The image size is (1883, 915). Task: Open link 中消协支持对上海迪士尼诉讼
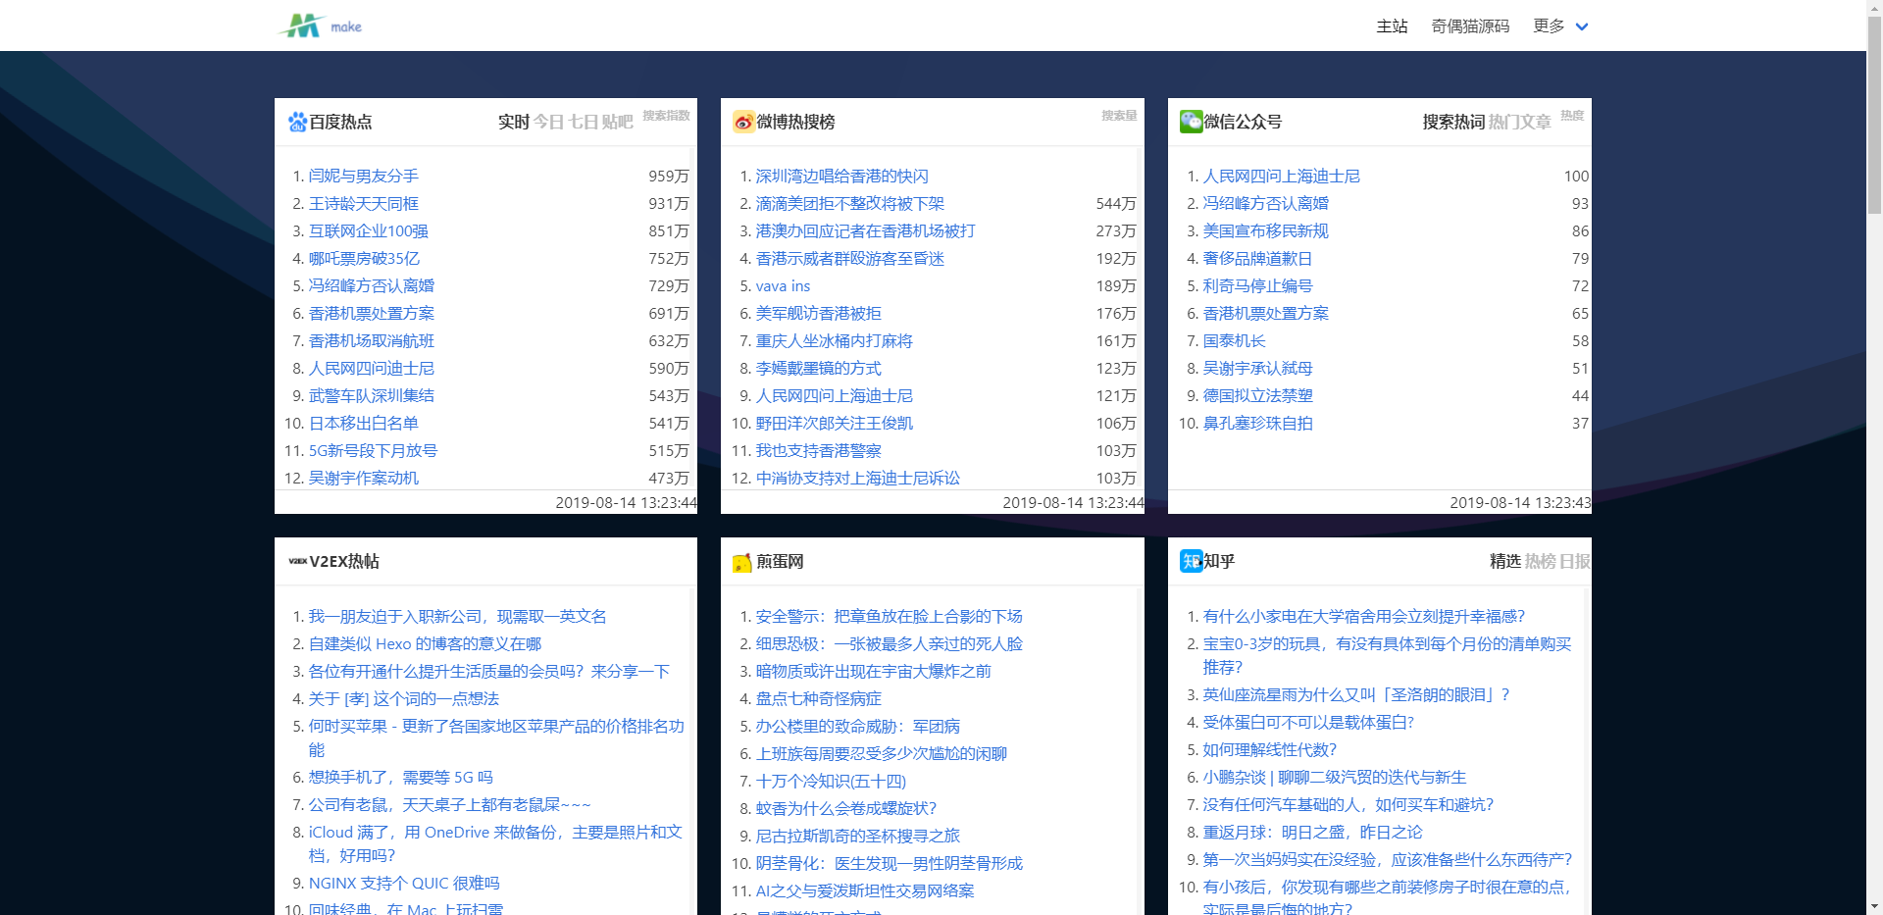(858, 478)
